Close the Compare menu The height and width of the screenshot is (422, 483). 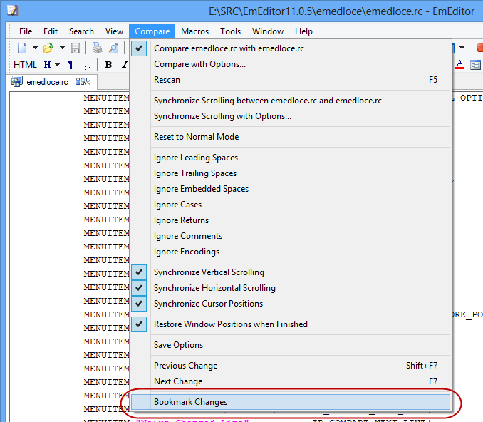coord(152,31)
